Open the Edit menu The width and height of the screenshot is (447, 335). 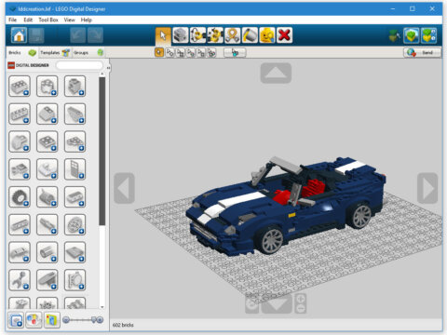pyautogui.click(x=28, y=20)
